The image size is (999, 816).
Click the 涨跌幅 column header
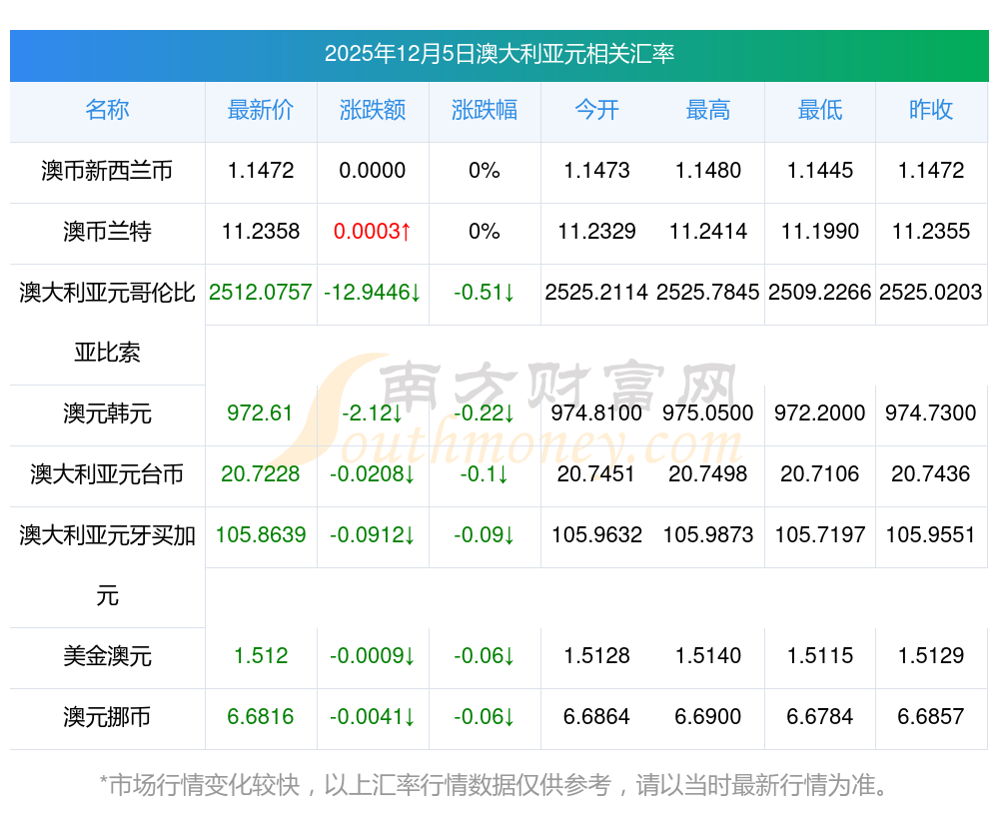[485, 111]
